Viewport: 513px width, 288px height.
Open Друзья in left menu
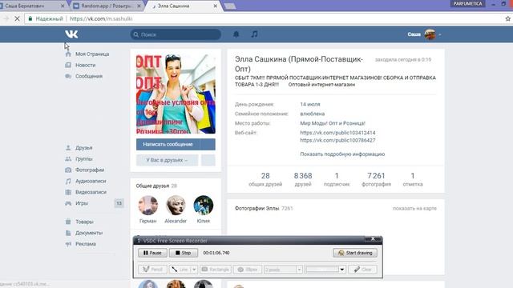(83, 148)
